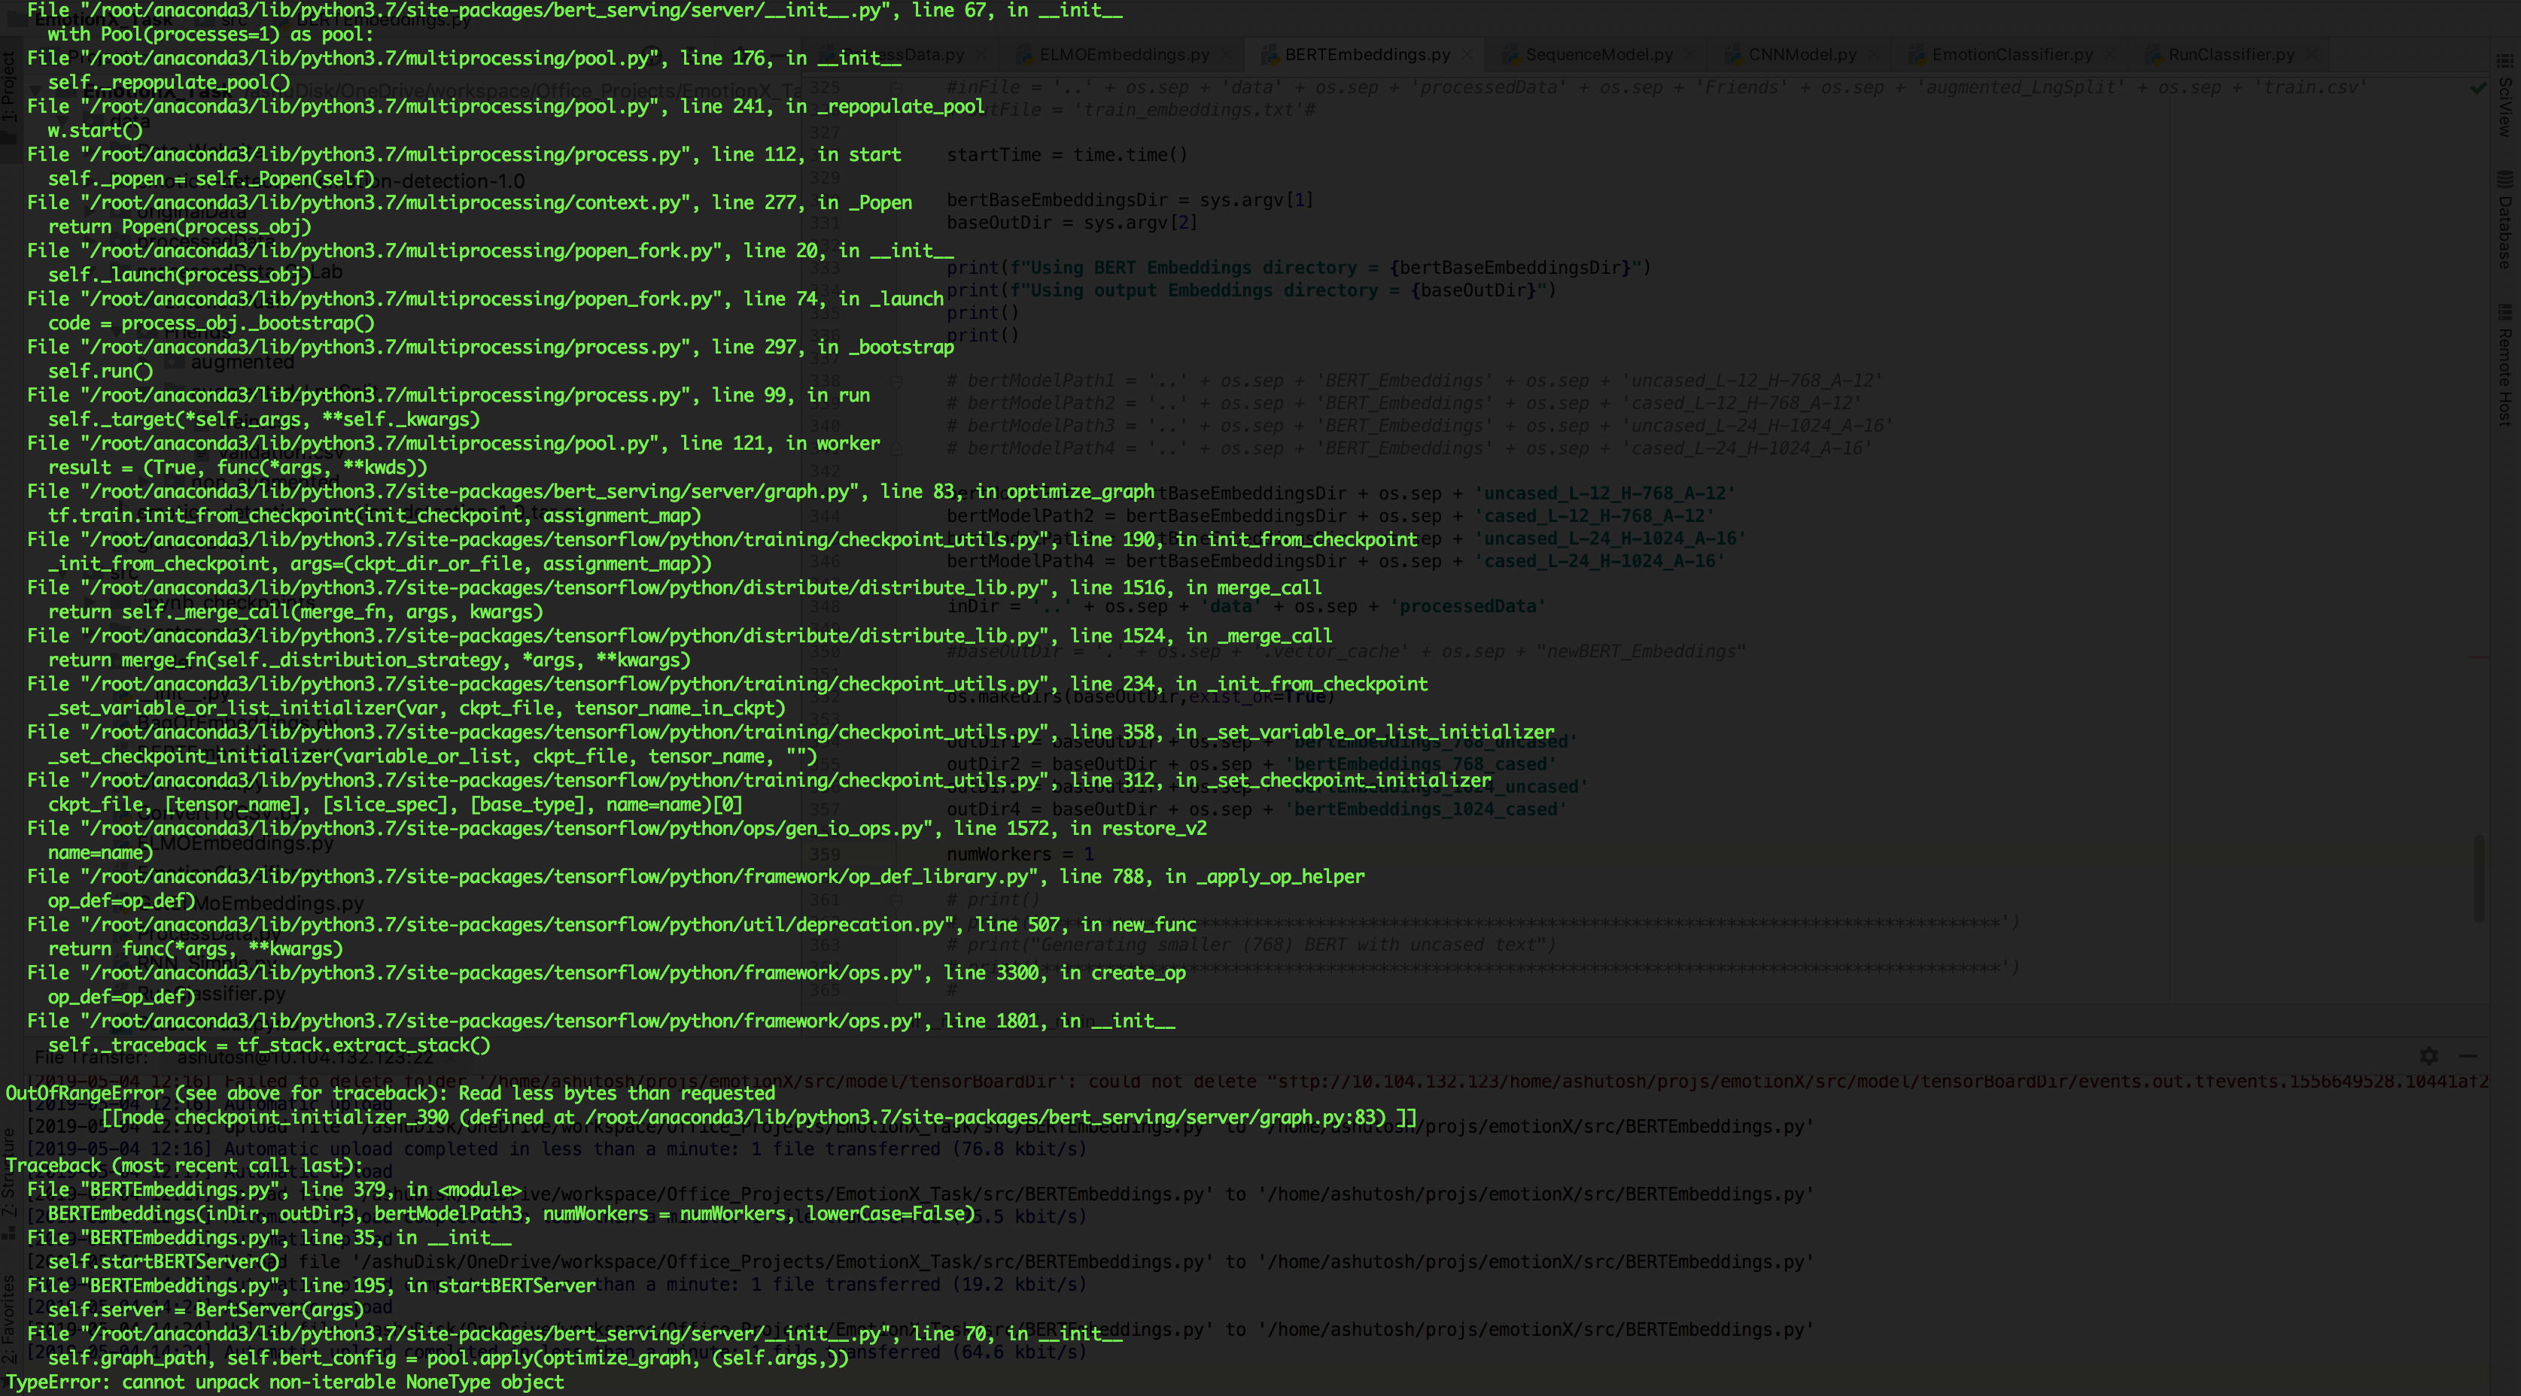2521x1396 pixels.
Task: Close the BERTEmbeddings.py tab
Action: click(x=1467, y=55)
